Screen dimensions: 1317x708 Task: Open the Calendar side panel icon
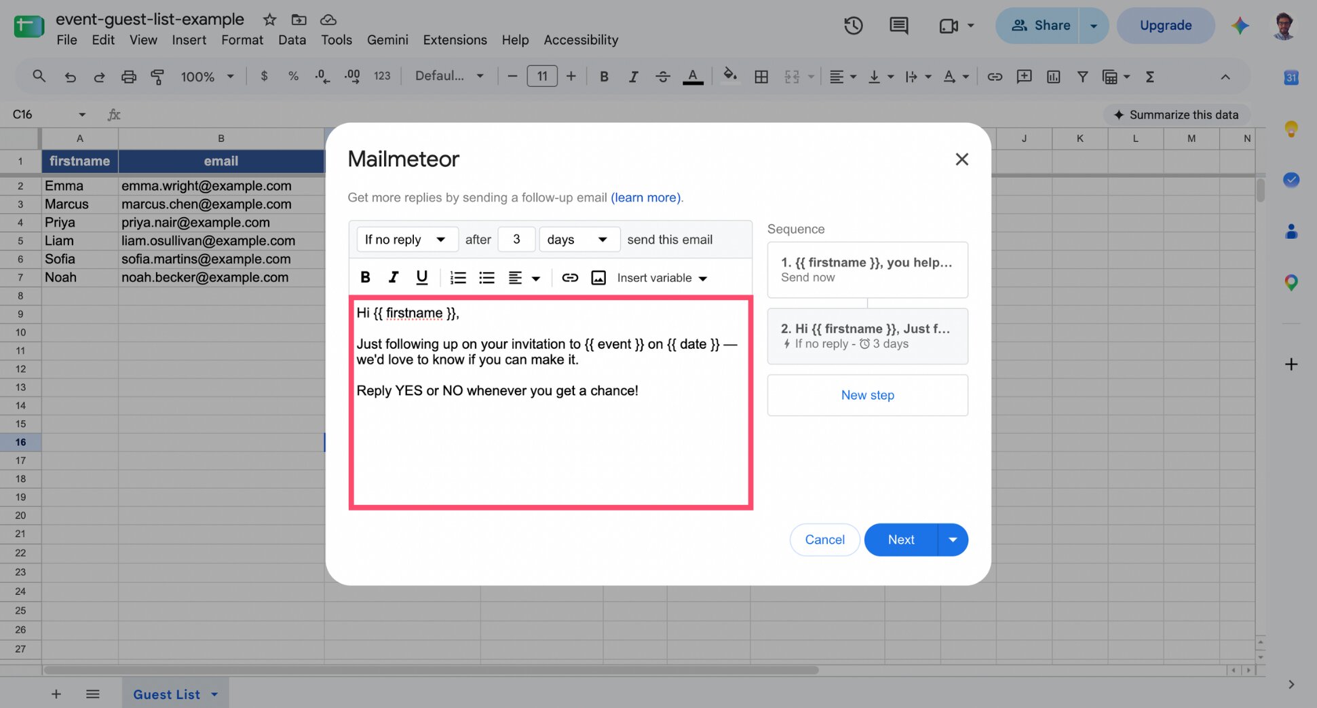tap(1291, 77)
